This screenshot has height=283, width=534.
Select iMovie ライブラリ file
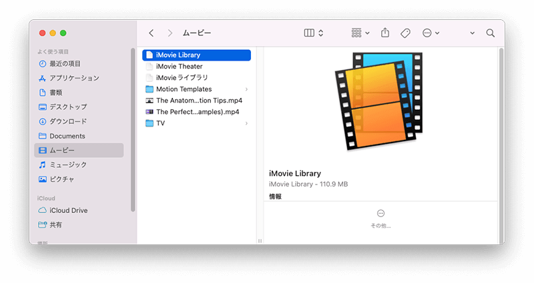point(196,78)
